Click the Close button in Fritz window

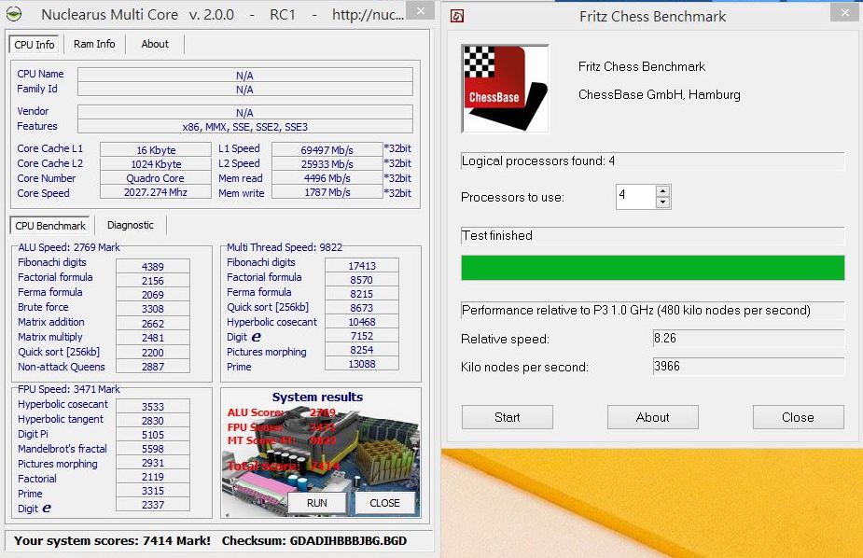[798, 417]
